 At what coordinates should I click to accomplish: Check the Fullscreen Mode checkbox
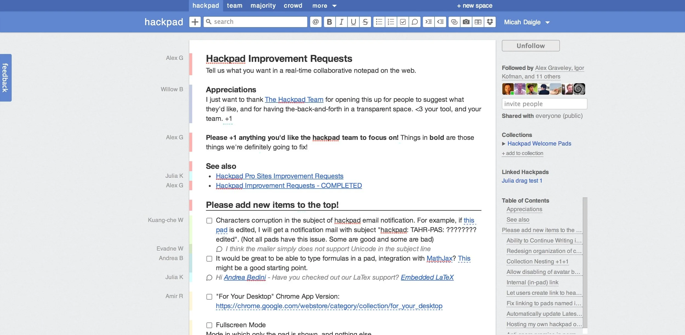(x=209, y=325)
